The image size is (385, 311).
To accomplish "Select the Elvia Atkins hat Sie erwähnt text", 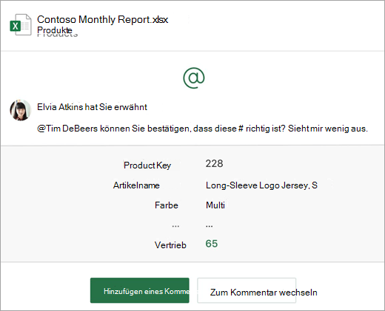I will (x=92, y=107).
